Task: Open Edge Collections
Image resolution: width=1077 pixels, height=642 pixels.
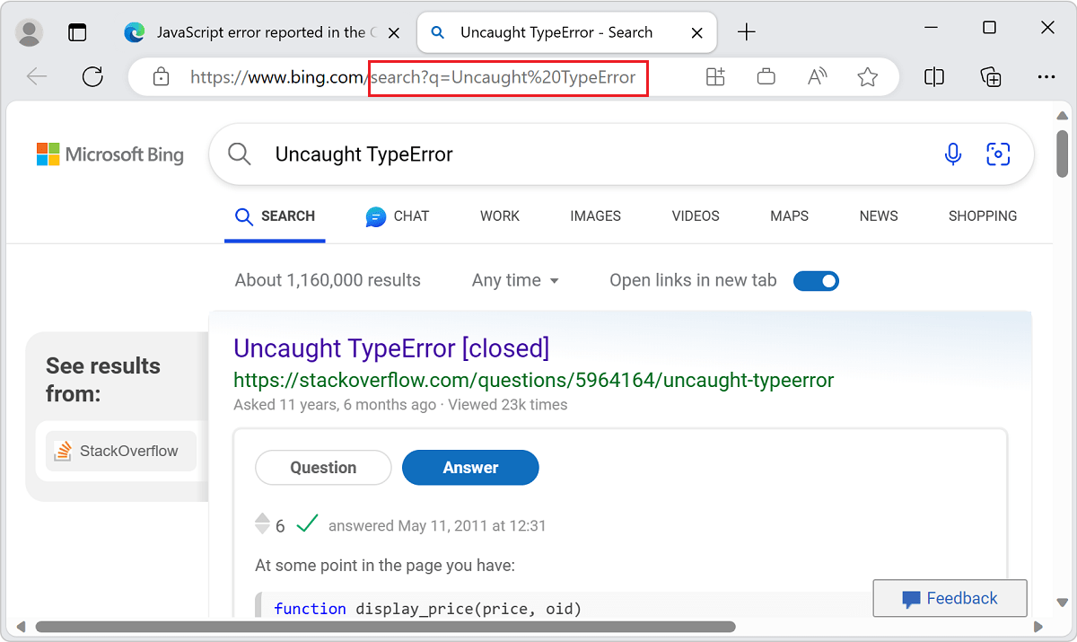Action: [991, 76]
